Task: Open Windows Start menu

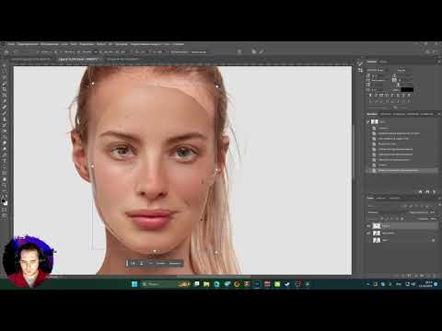Action: pos(134,284)
